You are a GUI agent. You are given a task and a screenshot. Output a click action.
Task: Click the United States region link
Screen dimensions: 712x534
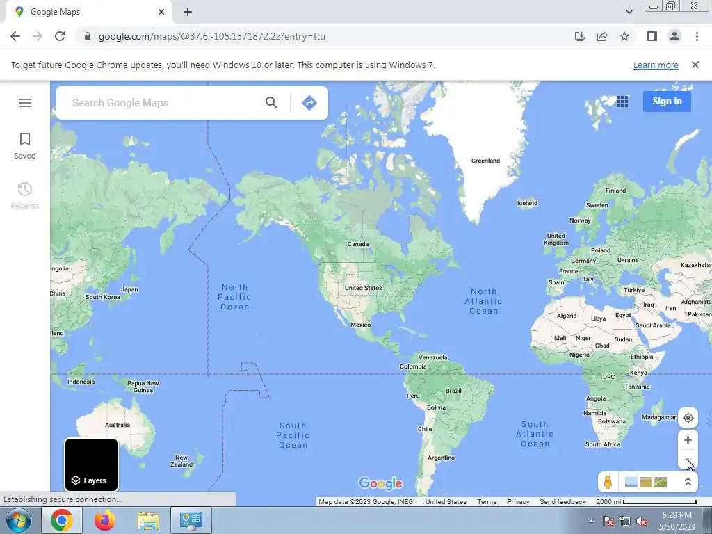point(446,502)
